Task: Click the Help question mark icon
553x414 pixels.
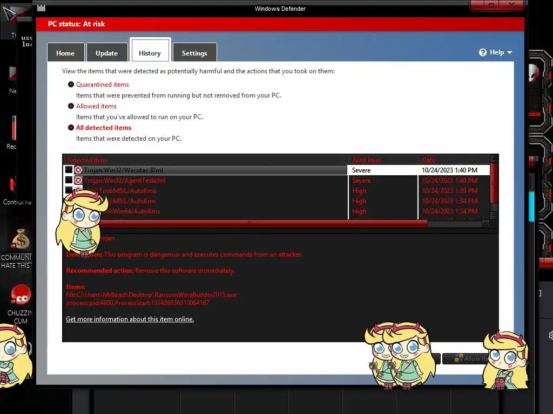Action: pyautogui.click(x=482, y=52)
